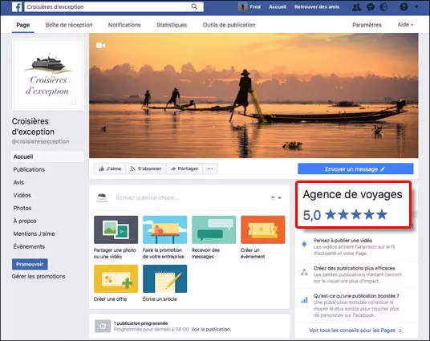The image size is (430, 341).
Task: Click the video camera icon on cover photo
Action: click(100, 45)
